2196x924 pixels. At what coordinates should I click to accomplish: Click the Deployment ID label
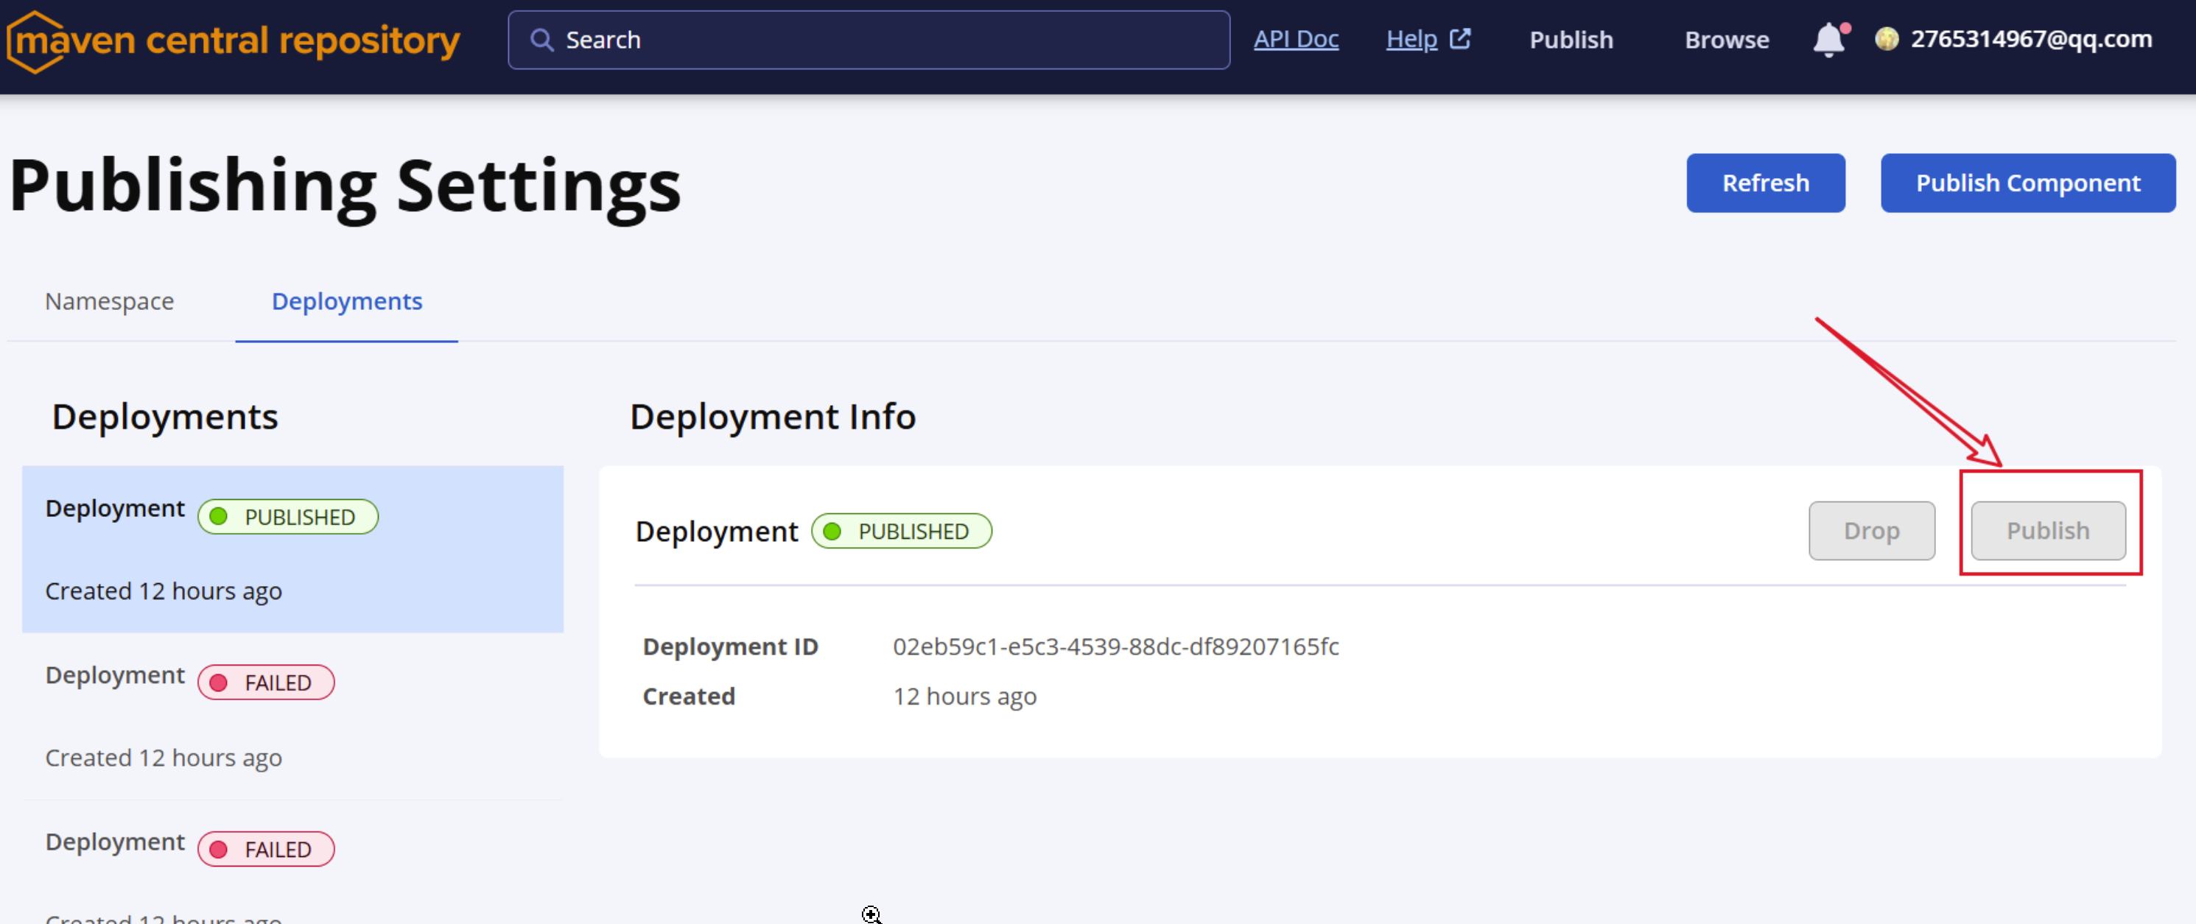pos(731,647)
